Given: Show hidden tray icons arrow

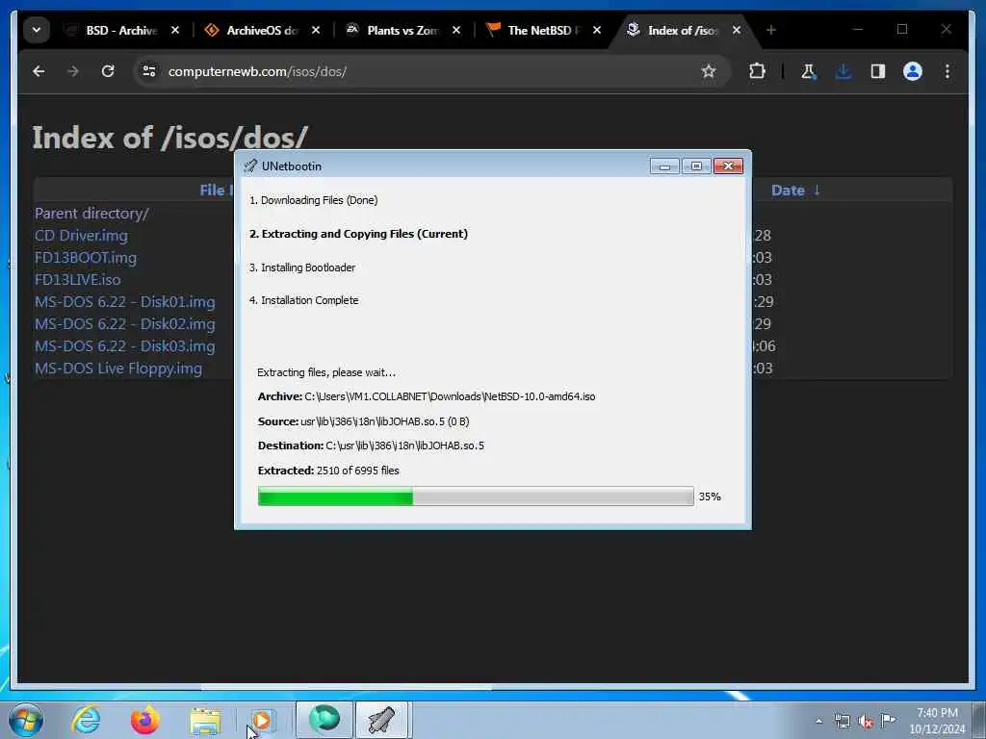Looking at the screenshot, I should tap(818, 722).
